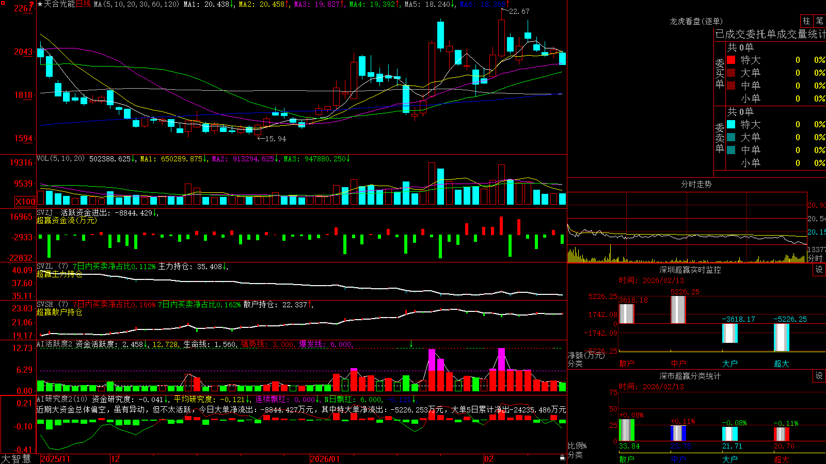Click the 2043 price axis label
This screenshot has width=826, height=464.
23,52
